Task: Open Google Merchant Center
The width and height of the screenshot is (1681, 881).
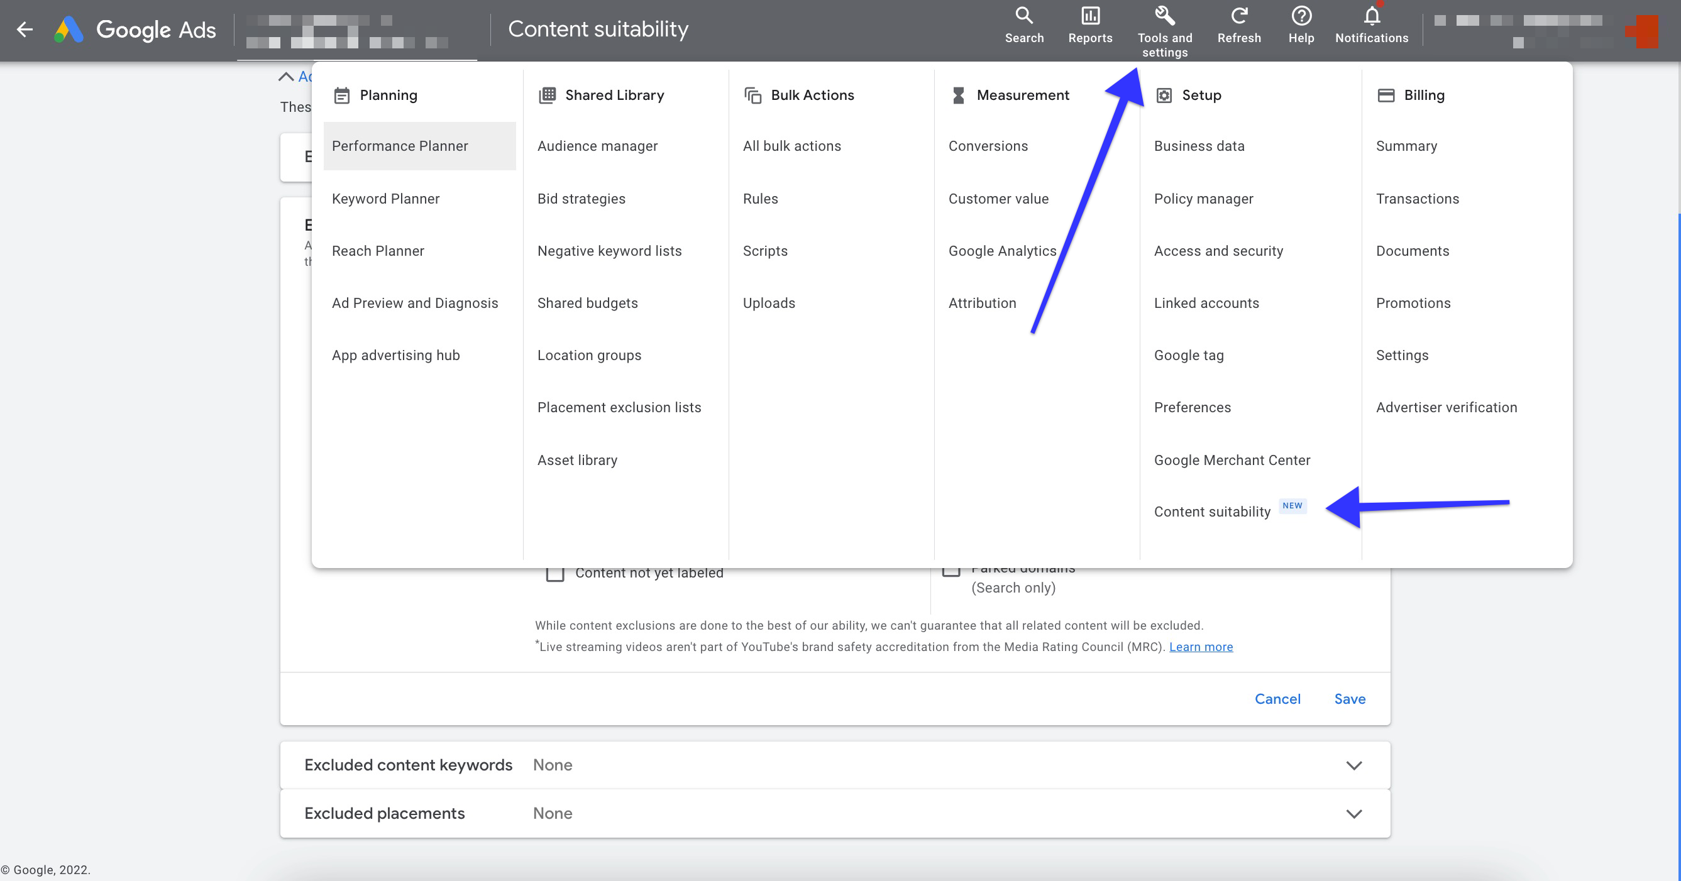Action: [1232, 461]
